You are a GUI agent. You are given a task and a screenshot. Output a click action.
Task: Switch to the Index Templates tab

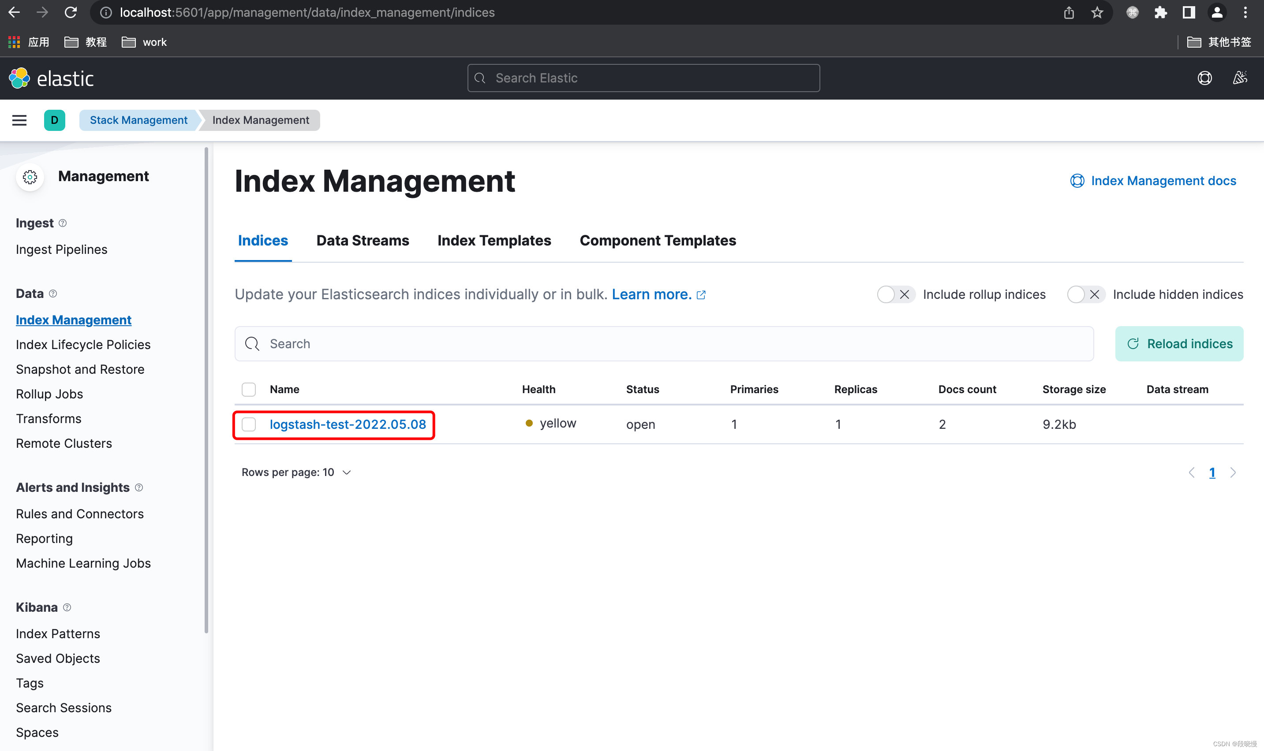pyautogui.click(x=494, y=240)
